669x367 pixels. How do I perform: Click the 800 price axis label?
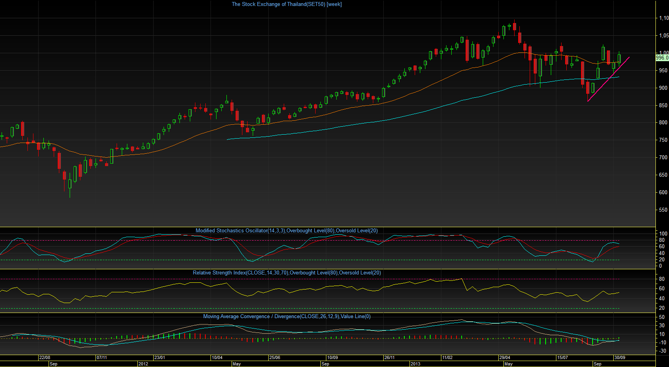pos(663,123)
